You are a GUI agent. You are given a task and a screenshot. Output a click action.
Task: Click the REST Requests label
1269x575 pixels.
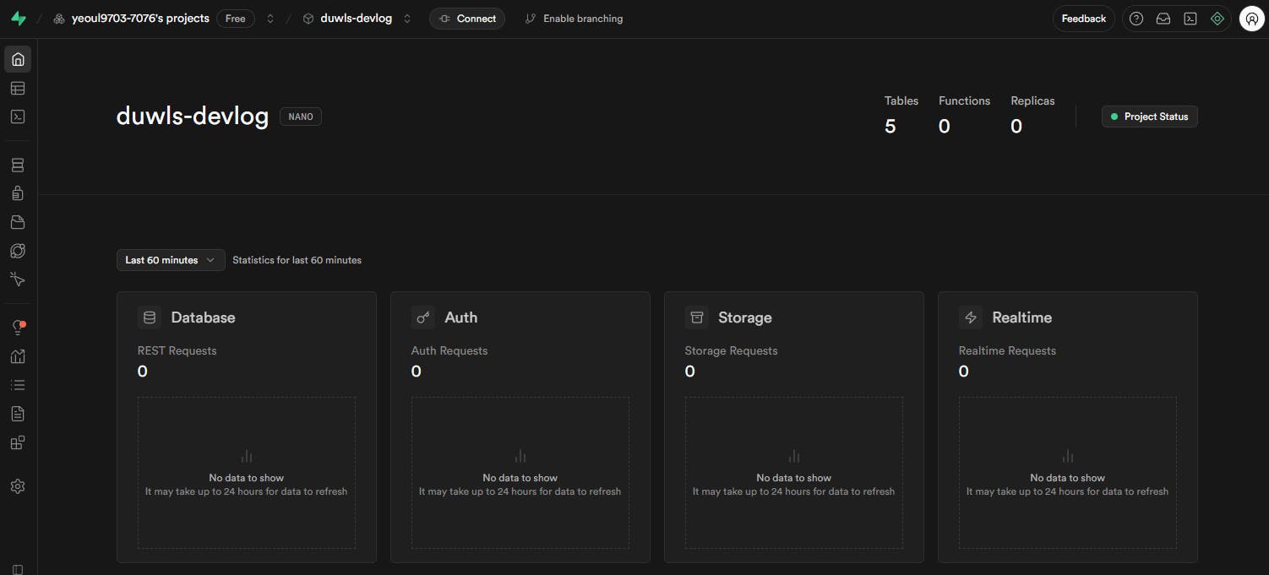click(x=177, y=350)
